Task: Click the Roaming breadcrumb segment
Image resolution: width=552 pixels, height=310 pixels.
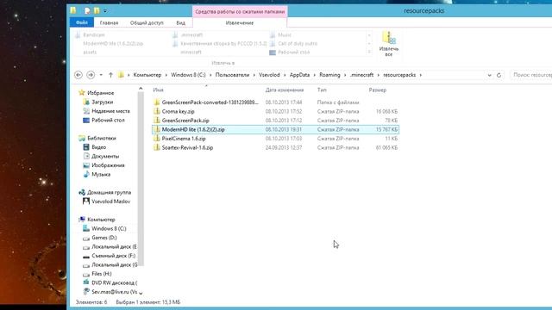Action: click(x=329, y=75)
